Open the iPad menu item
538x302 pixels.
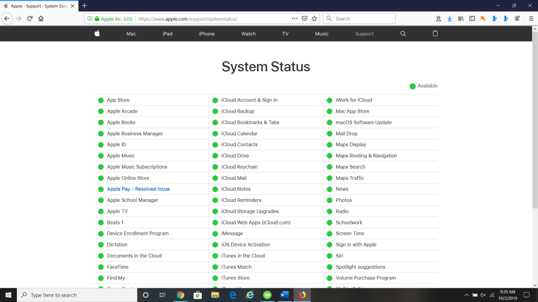click(168, 34)
